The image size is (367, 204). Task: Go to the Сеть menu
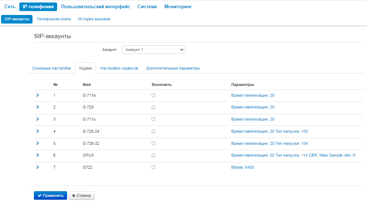tap(10, 7)
